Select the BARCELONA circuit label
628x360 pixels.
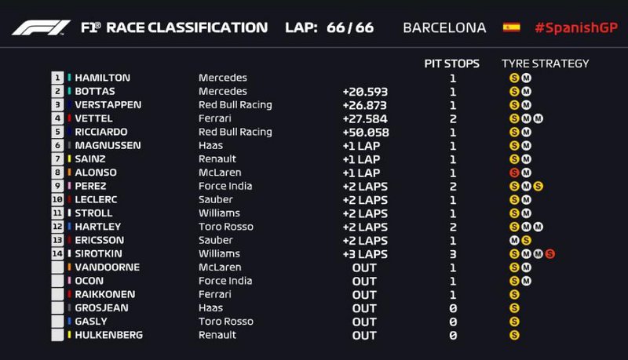[444, 27]
